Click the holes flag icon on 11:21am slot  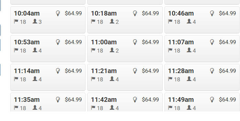[93, 79]
